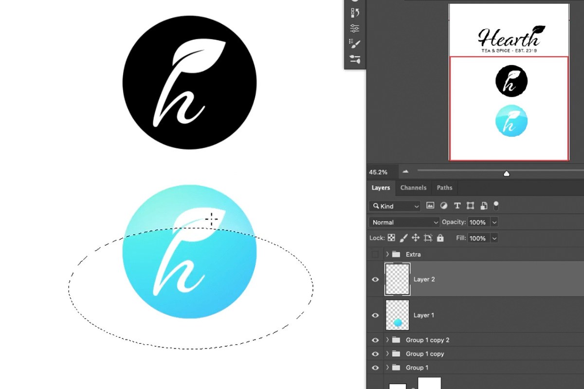This screenshot has width=584, height=389.
Task: Switch to the Paths tab
Action: [x=444, y=188]
